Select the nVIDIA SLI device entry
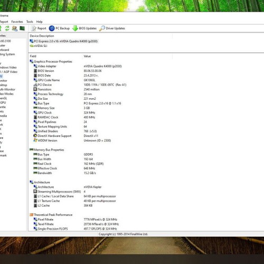Screen dimensions: 264x264 pyautogui.click(x=39, y=46)
